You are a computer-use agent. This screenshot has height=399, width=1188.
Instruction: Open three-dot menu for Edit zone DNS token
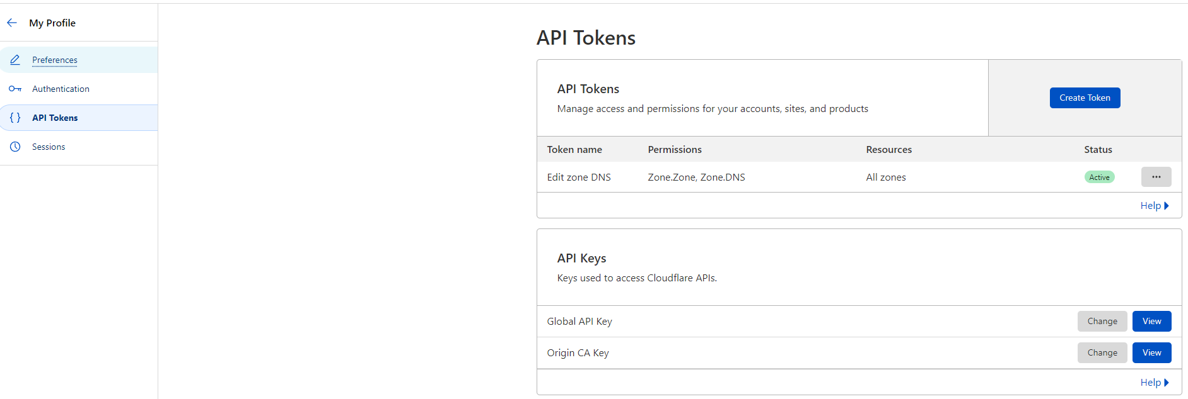click(1156, 177)
